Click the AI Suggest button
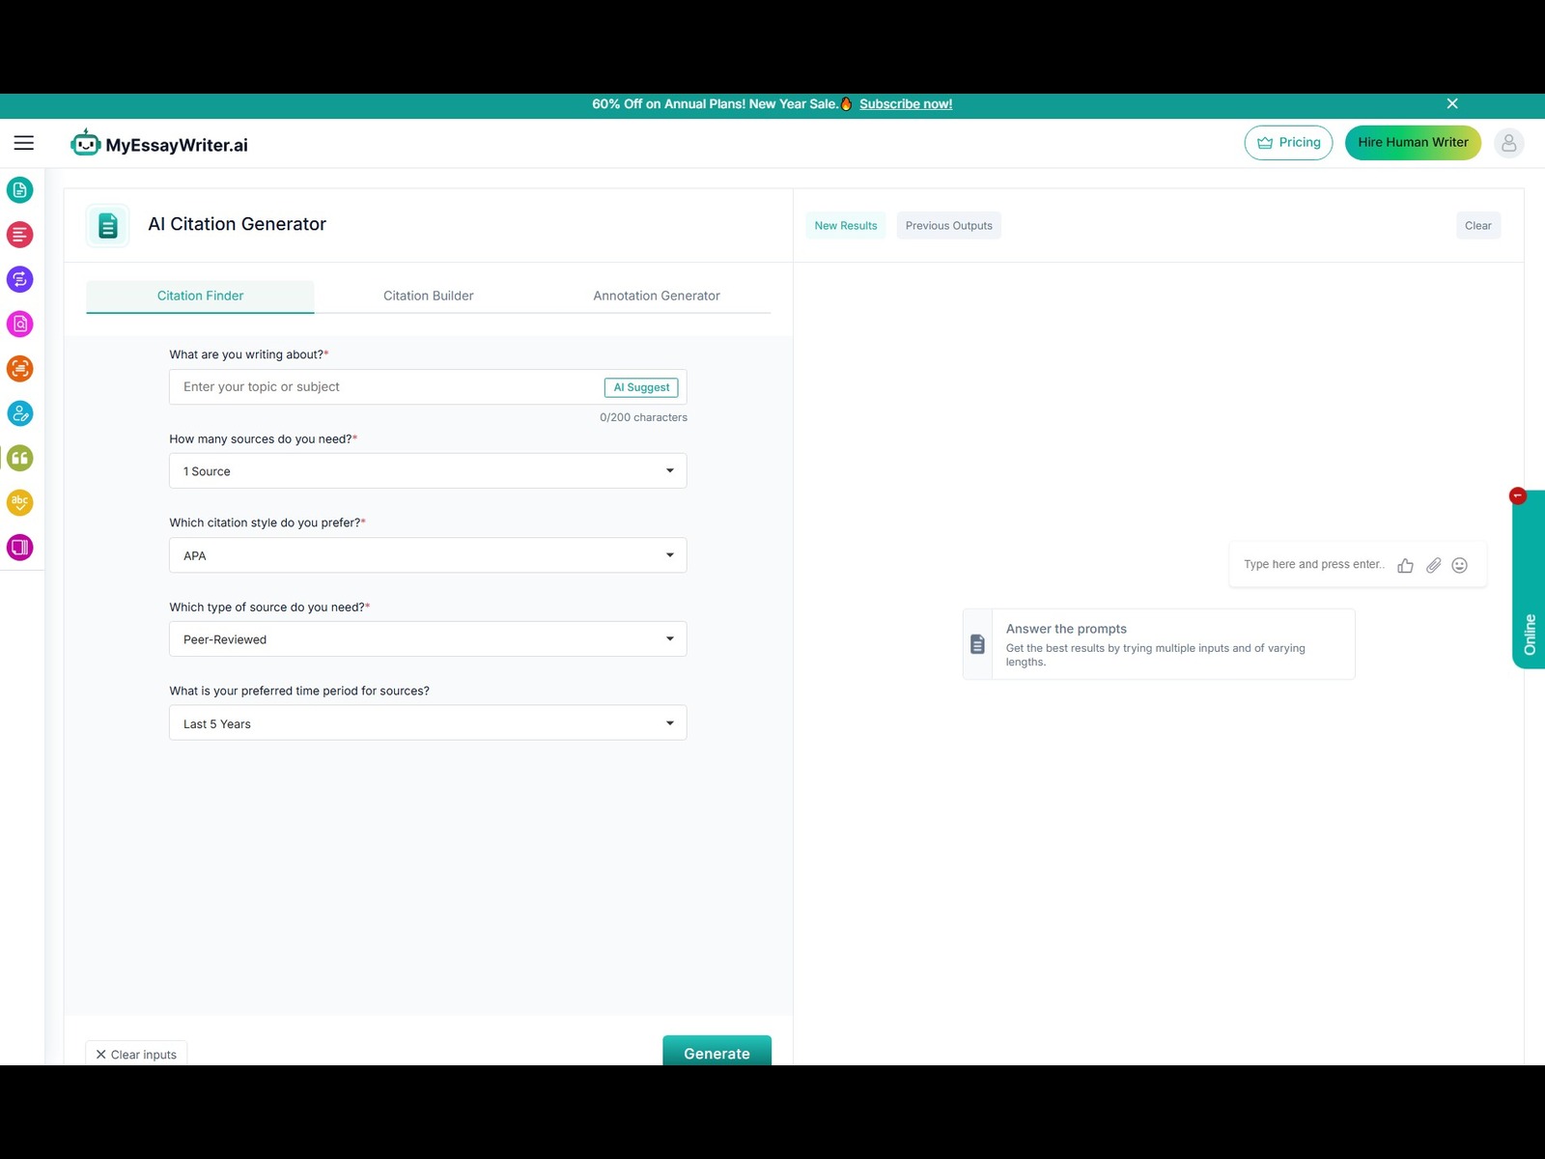 [641, 387]
